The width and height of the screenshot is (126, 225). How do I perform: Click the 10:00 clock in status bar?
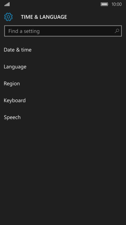117,4
